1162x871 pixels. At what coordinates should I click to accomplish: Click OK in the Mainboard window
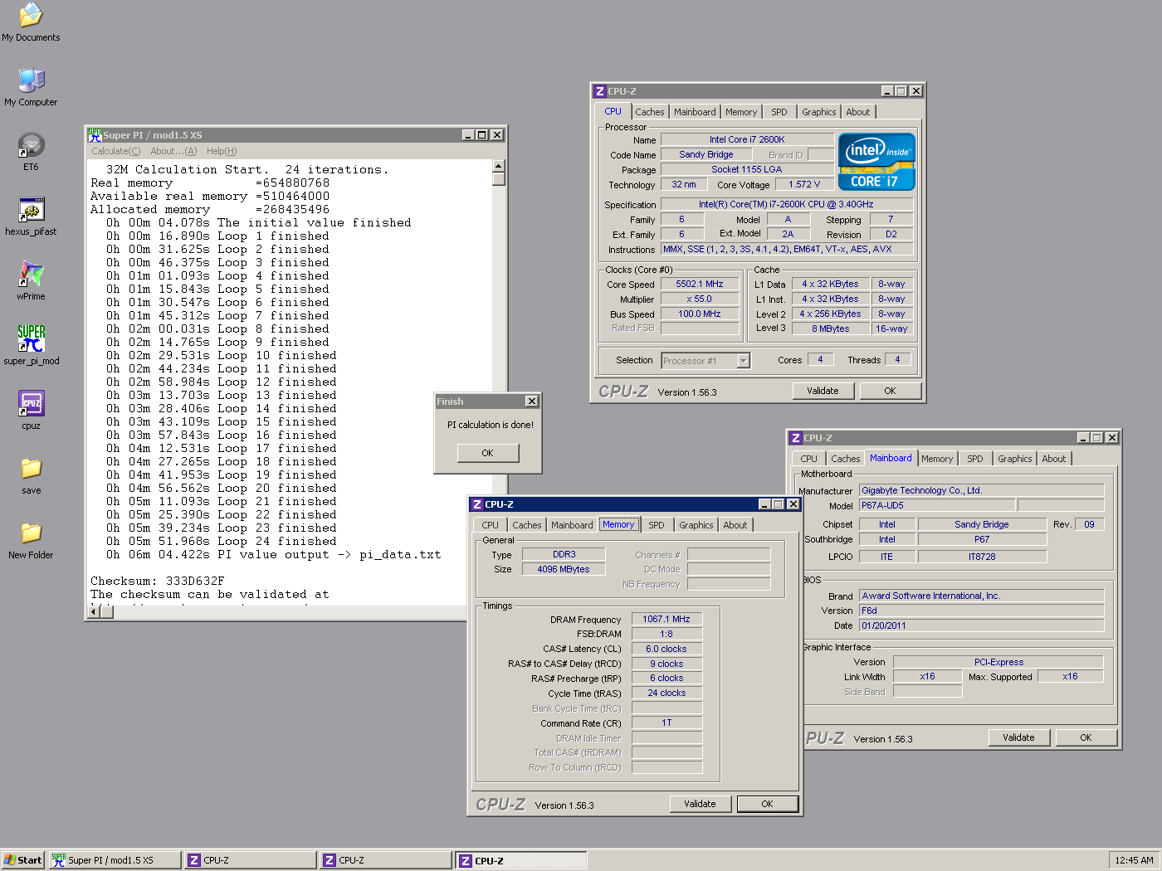1086,737
